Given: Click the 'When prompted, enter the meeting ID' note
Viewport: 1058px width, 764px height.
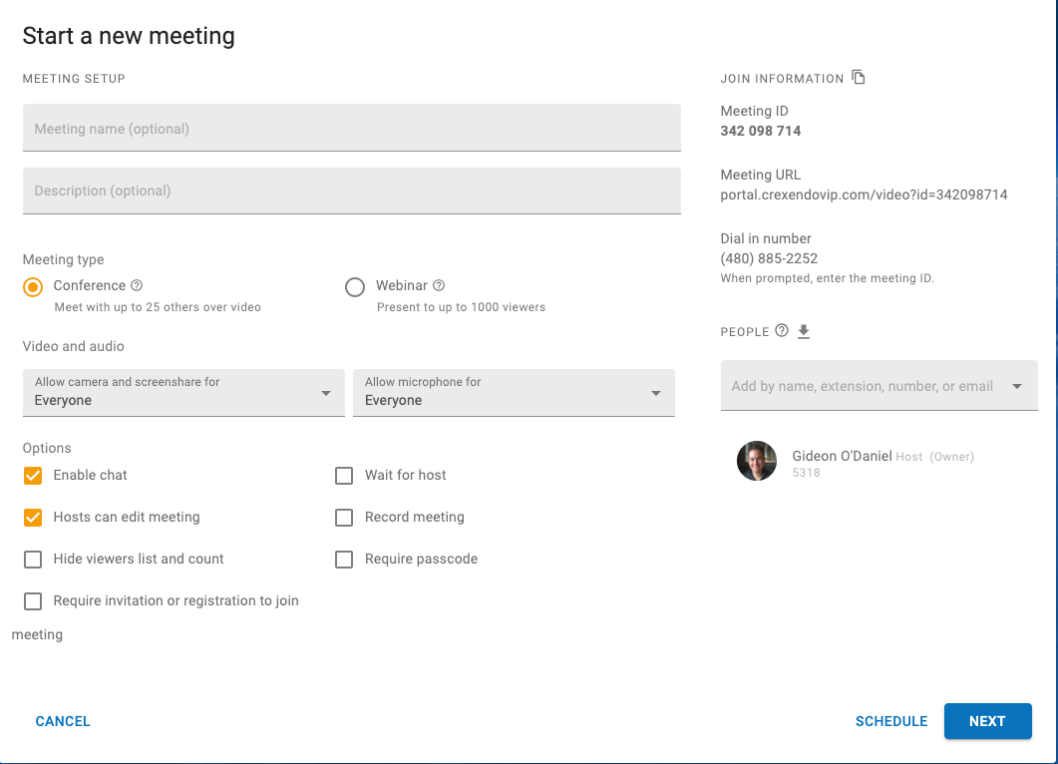Looking at the screenshot, I should tap(828, 278).
